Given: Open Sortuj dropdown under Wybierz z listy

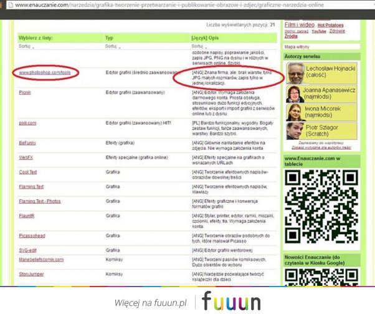Looking at the screenshot, I should click(x=26, y=46).
